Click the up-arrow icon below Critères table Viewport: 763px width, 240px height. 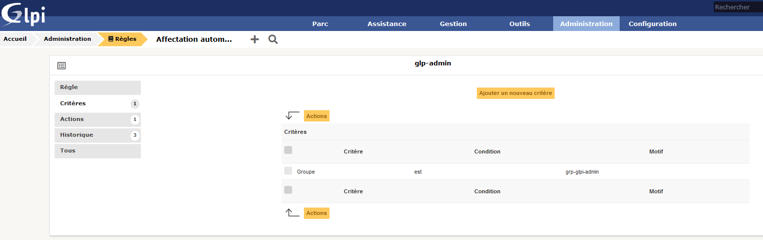tap(293, 213)
